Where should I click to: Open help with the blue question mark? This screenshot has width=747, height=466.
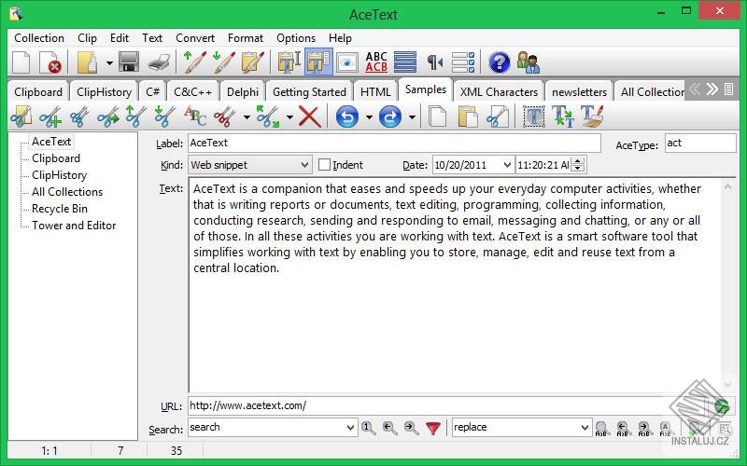point(500,62)
